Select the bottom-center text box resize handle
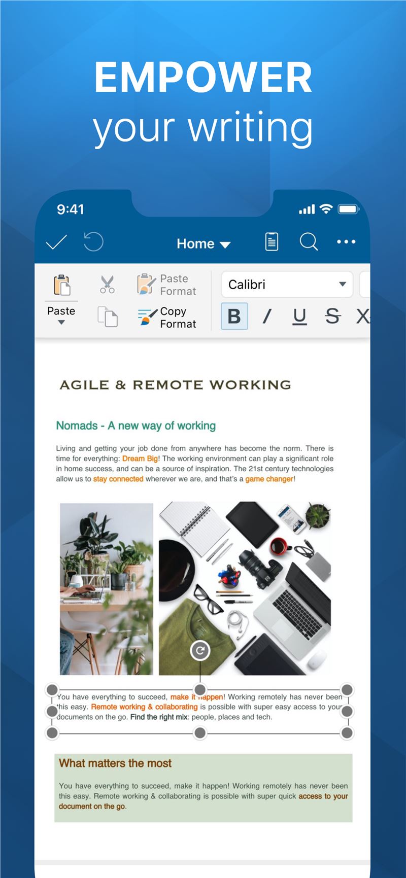This screenshot has height=878, width=406. (200, 733)
